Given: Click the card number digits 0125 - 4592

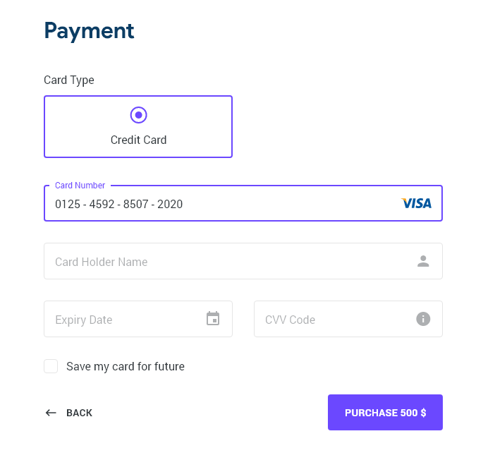Looking at the screenshot, I should 85,204.
